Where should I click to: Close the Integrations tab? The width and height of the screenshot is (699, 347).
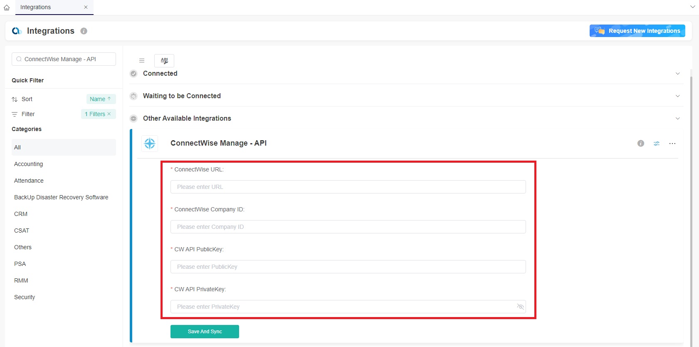[86, 7]
